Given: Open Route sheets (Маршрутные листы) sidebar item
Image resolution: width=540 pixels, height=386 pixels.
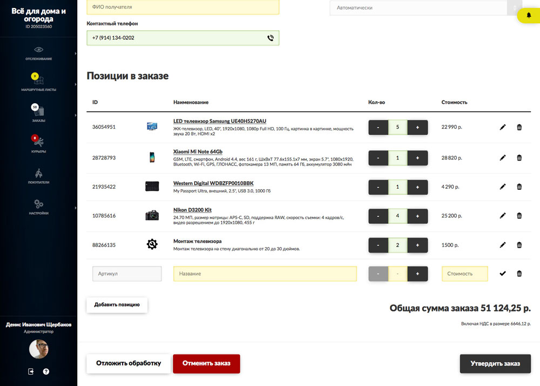Looking at the screenshot, I should click(x=38, y=82).
